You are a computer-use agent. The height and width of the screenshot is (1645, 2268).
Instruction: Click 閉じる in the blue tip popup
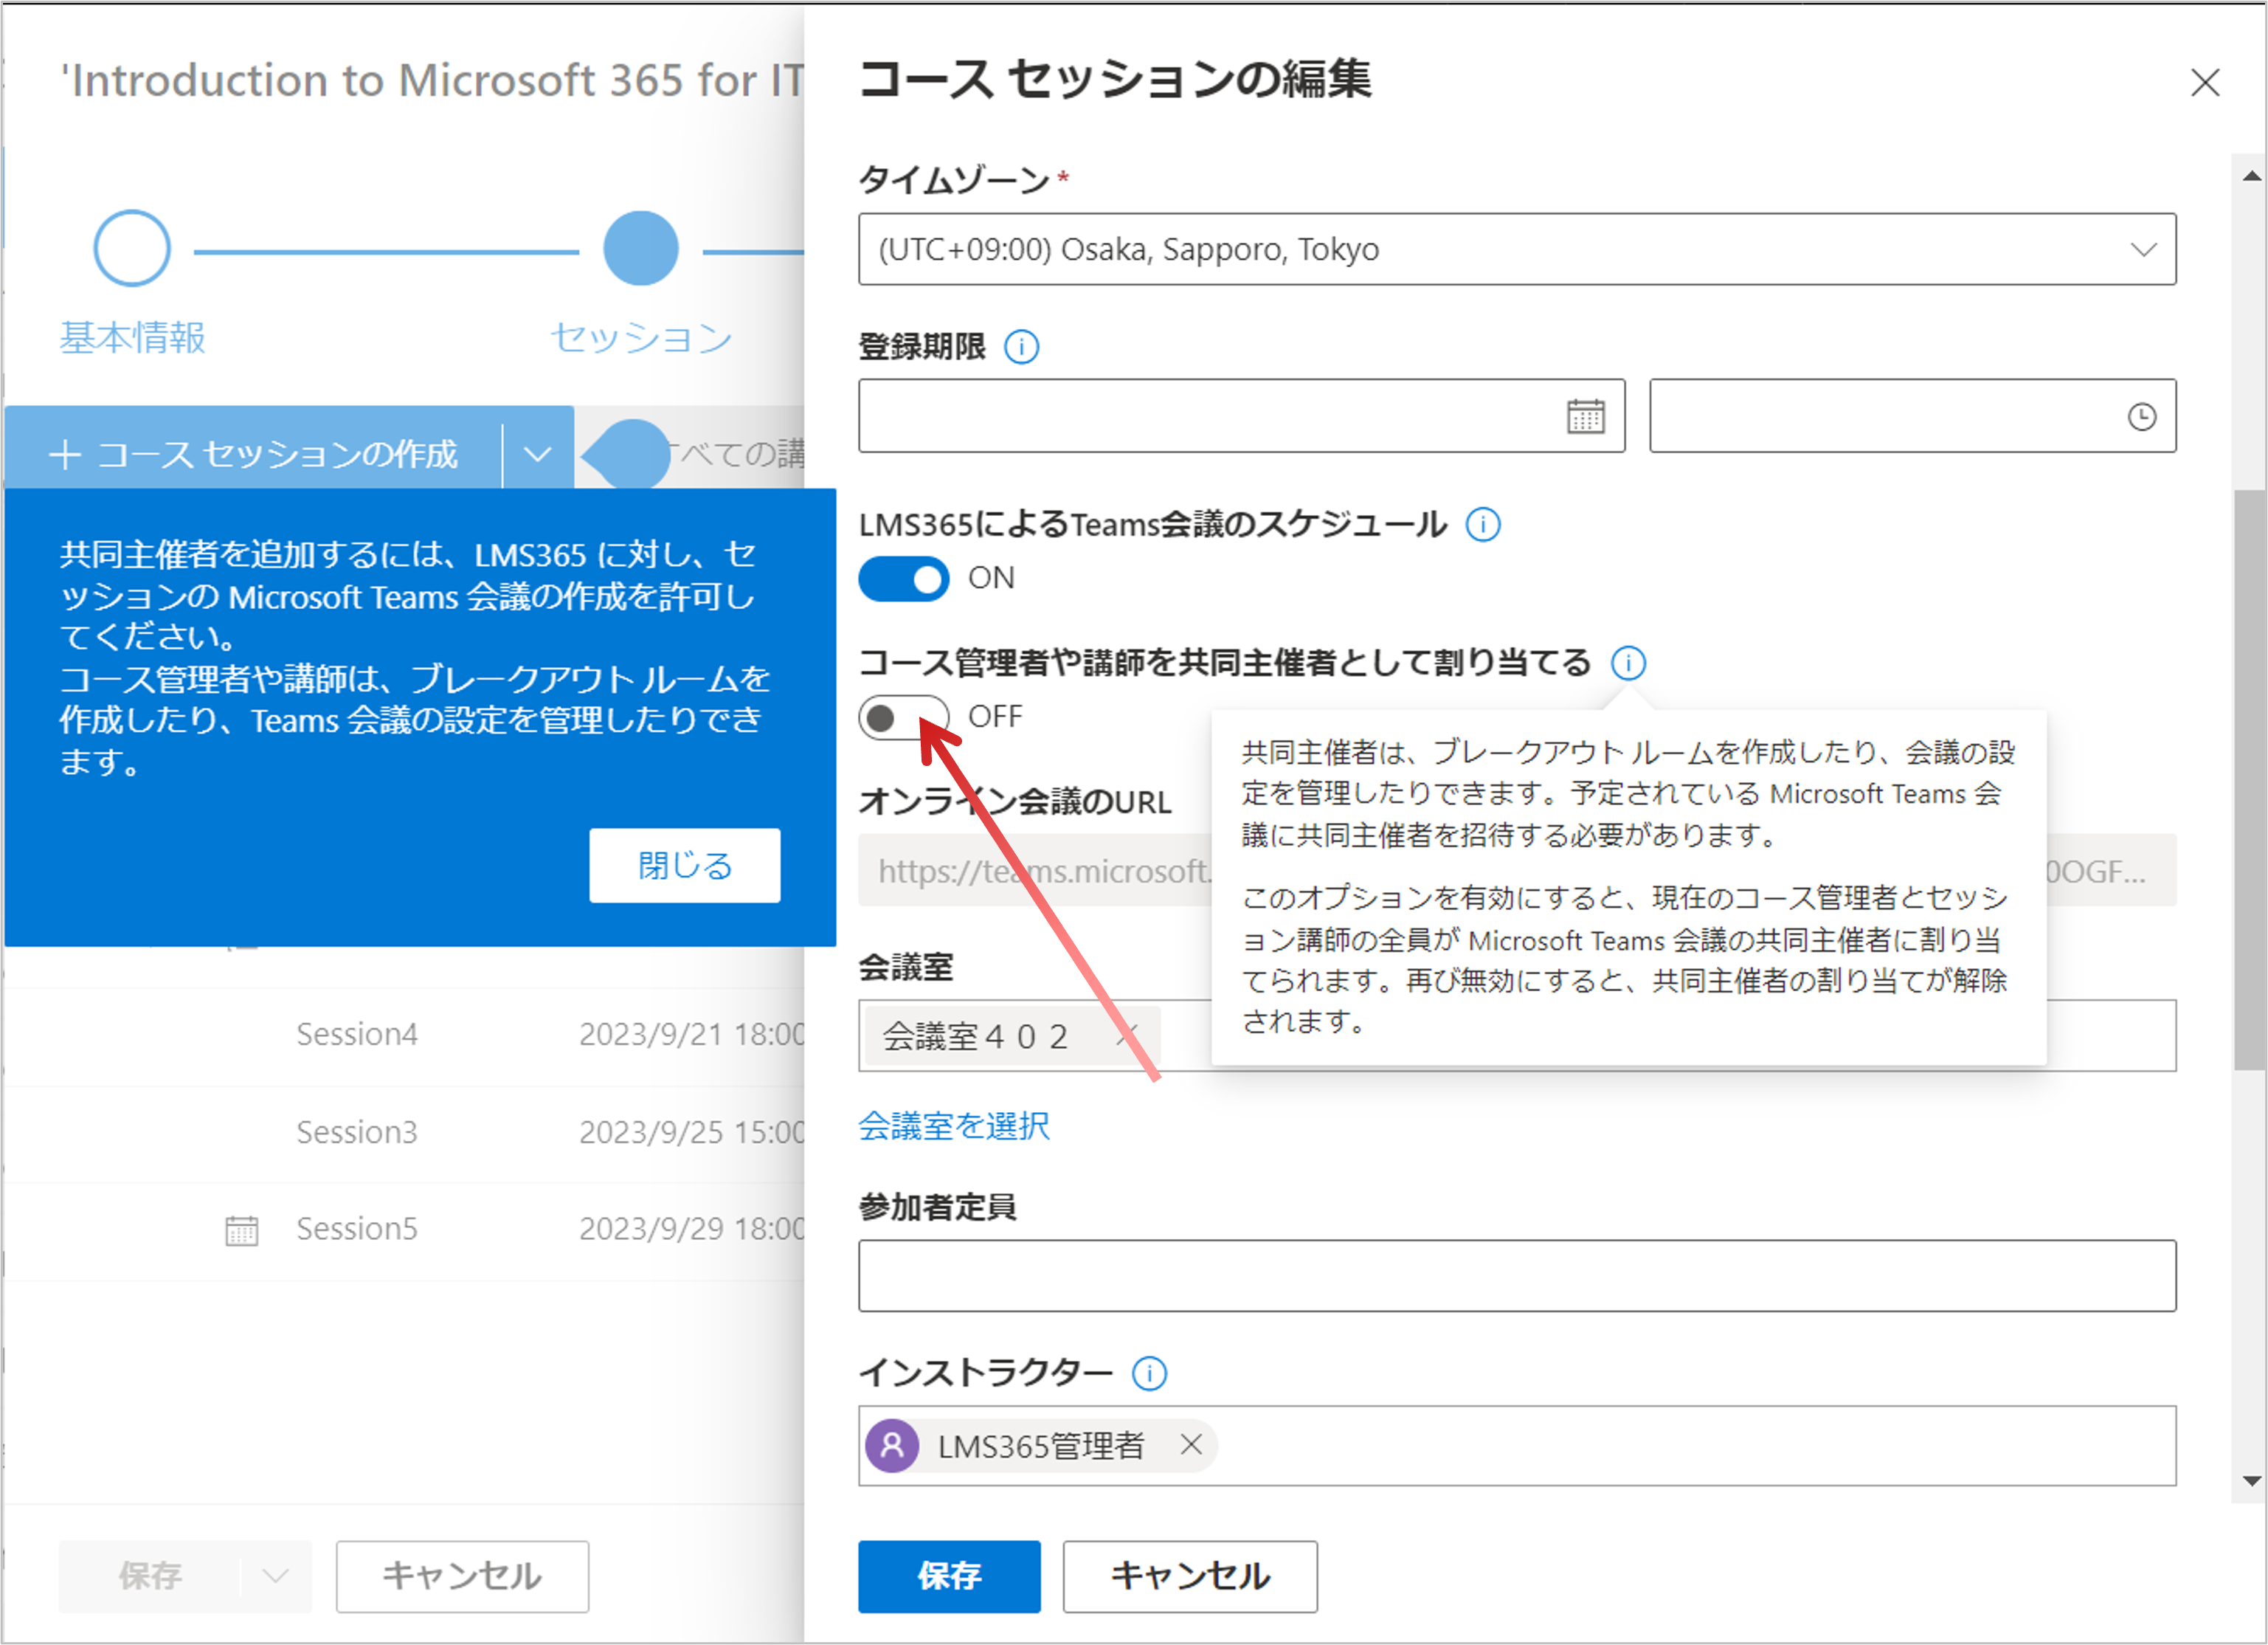[685, 865]
